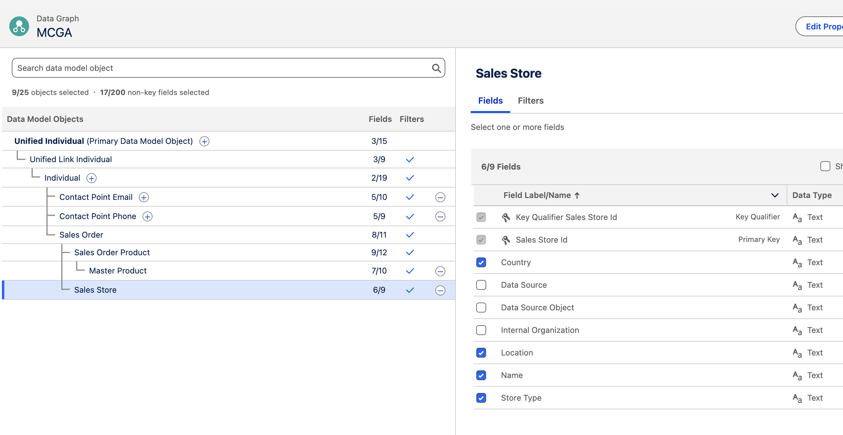
Task: Click the filter checkmark on Sales Order row
Action: tap(410, 235)
